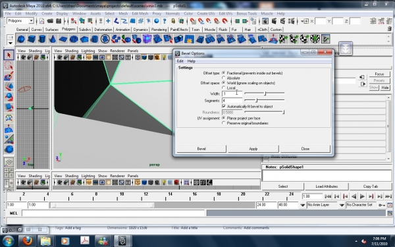This screenshot has height=247, width=395.
Task: Open the Create UVs menu
Action: [x=206, y=13]
